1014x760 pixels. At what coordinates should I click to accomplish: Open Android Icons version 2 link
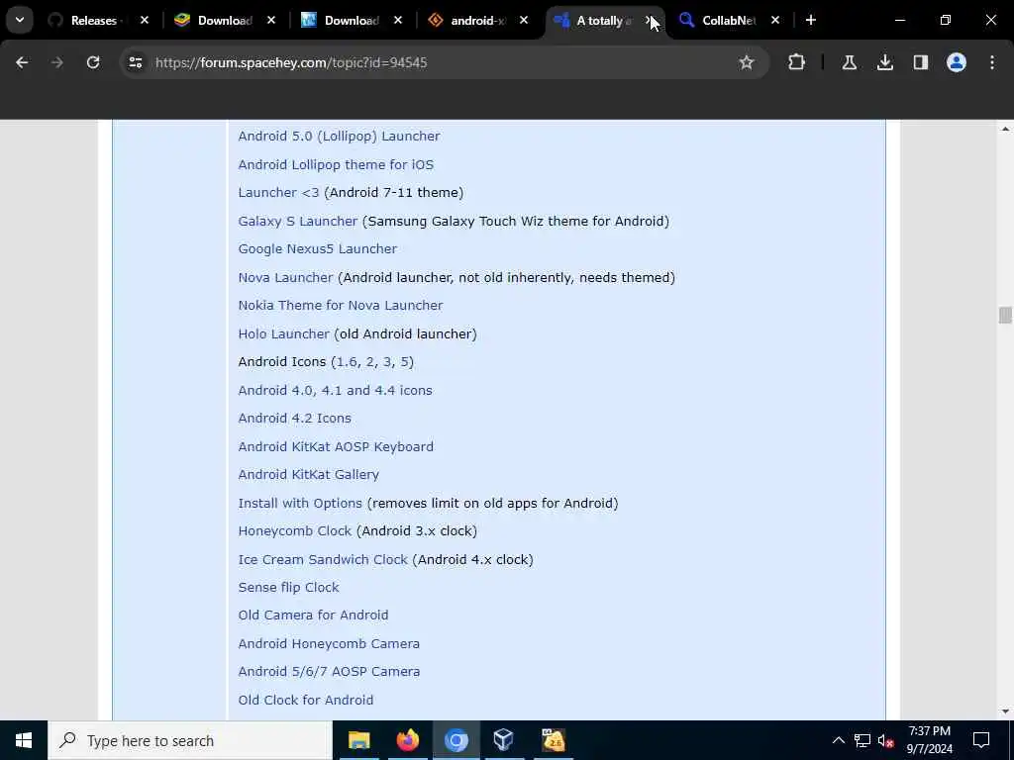coord(370,362)
